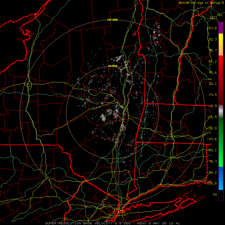
Task: Select the black TH box on the color bar
Action: (x=221, y=195)
